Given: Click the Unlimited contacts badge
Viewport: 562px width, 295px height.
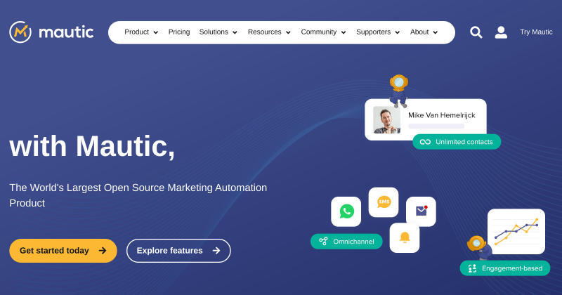Looking at the screenshot, I should pyautogui.click(x=457, y=142).
